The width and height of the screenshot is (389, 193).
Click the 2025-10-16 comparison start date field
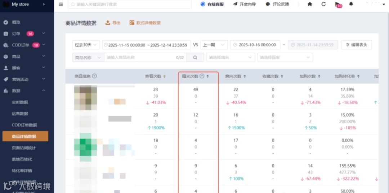point(255,45)
